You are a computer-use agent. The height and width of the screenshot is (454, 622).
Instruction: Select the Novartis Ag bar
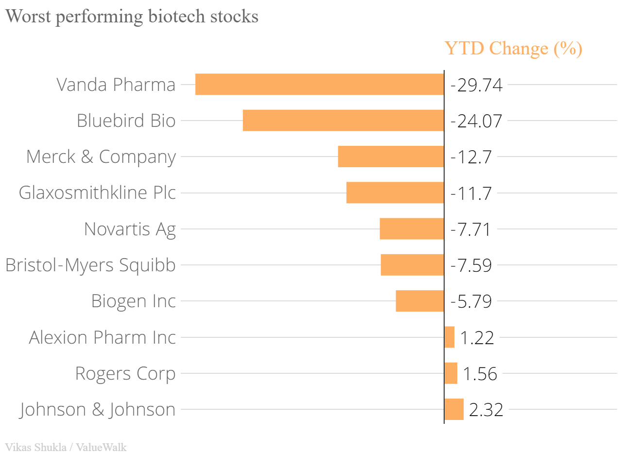[x=412, y=228]
